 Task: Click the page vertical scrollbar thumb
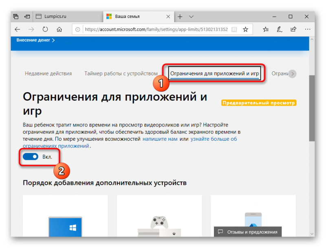click(x=312, y=108)
